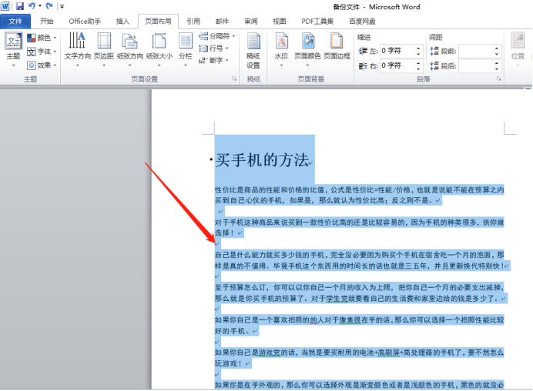Click the 段后 spacing after field
Viewport: 533px width, 391px height.
coord(475,65)
